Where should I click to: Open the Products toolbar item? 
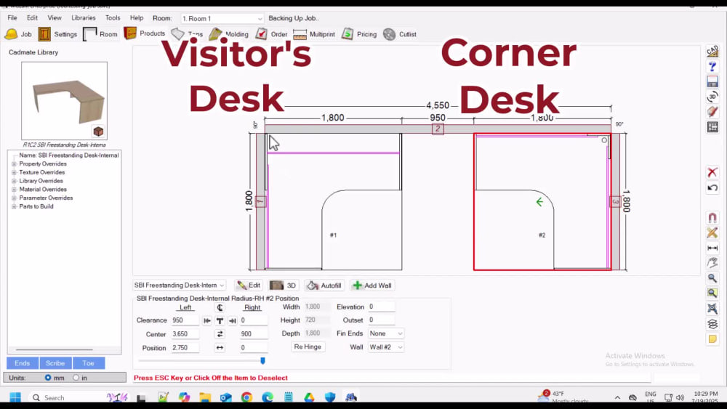point(144,33)
